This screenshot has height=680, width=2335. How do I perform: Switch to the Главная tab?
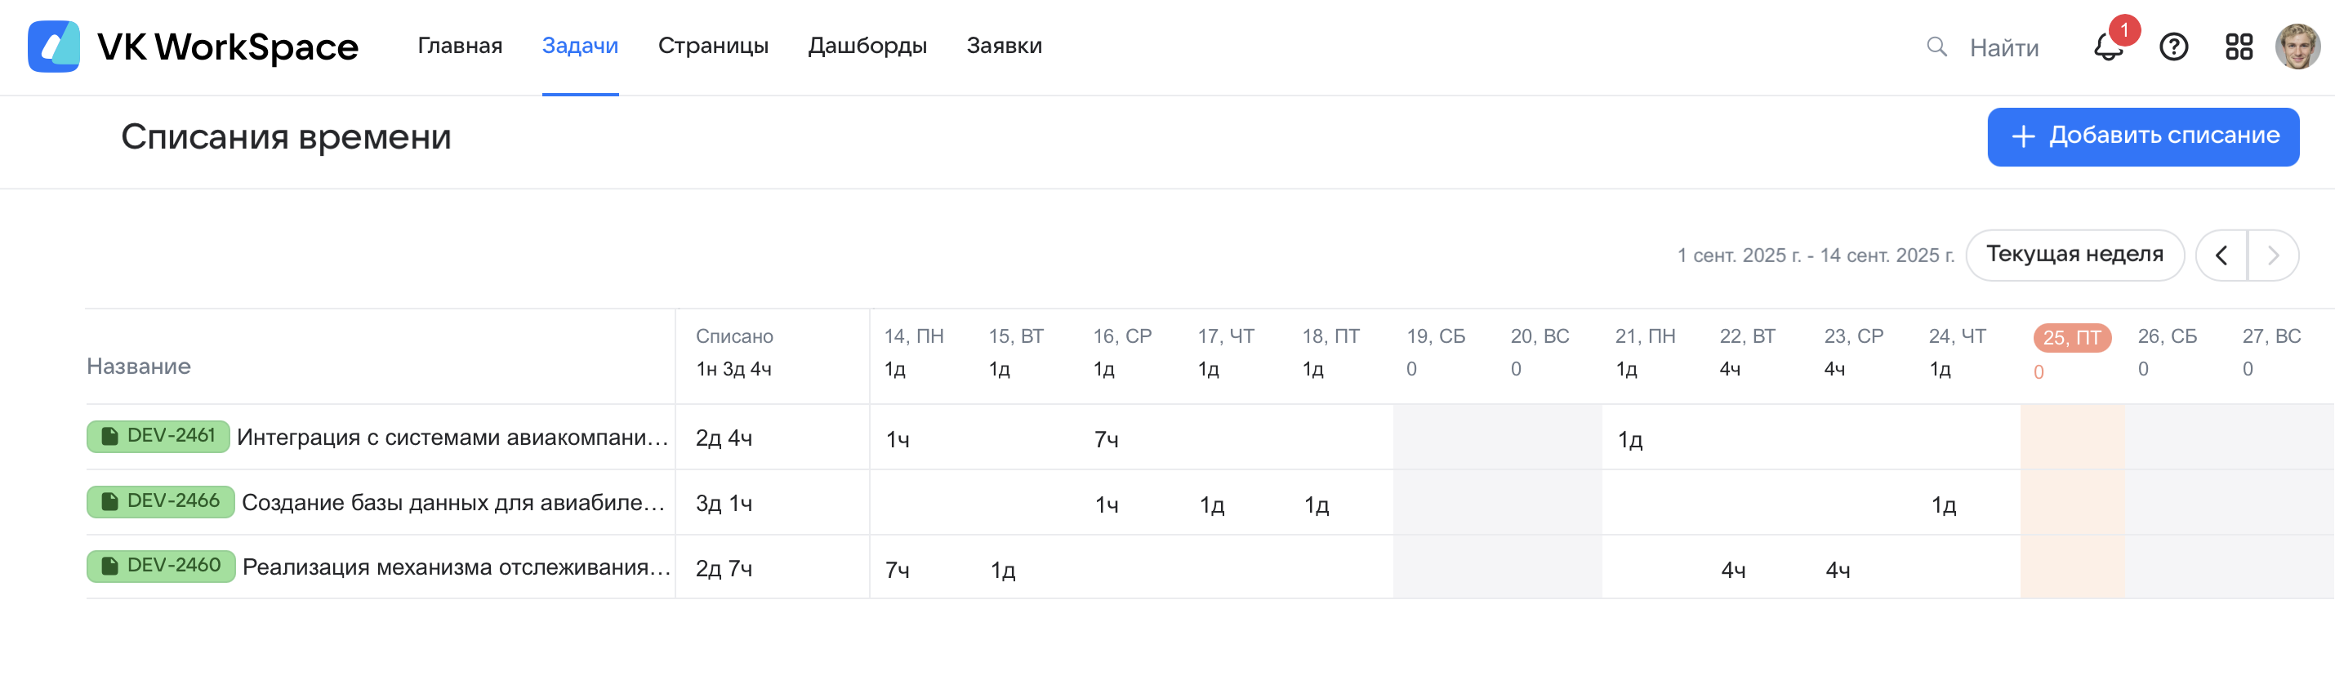point(460,45)
